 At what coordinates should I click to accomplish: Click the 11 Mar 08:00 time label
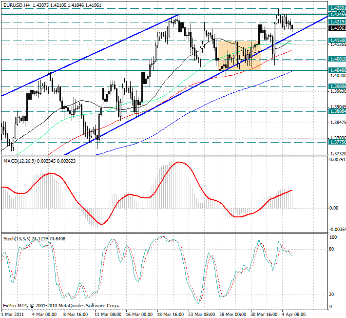(108, 315)
